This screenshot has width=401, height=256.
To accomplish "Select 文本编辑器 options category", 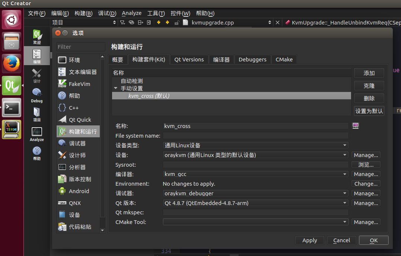I will (x=78, y=72).
